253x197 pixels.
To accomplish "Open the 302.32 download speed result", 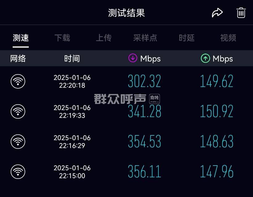I will coord(144,81).
